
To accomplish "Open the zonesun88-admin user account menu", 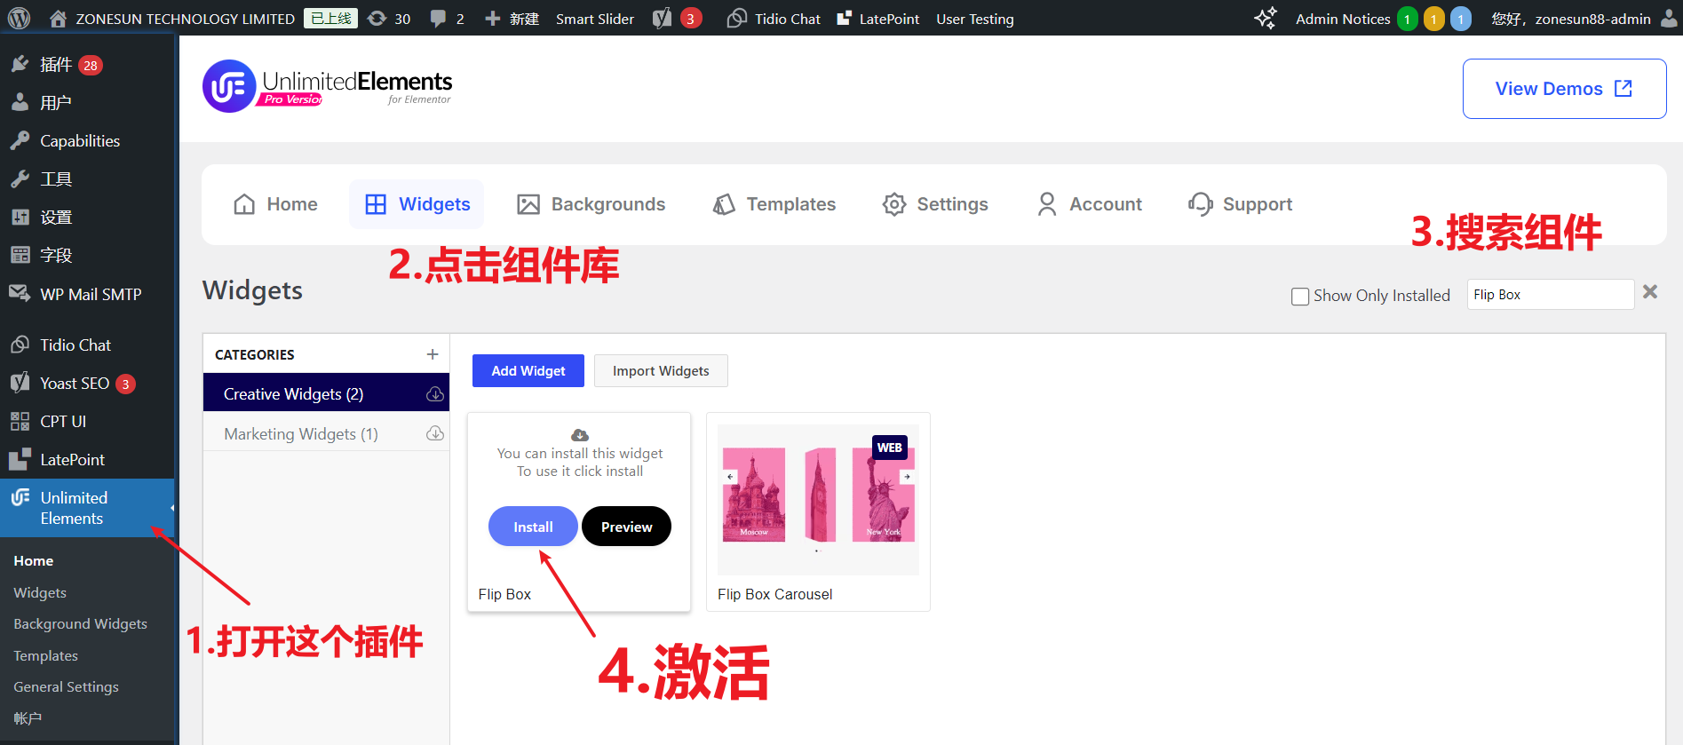I will pos(1581,19).
